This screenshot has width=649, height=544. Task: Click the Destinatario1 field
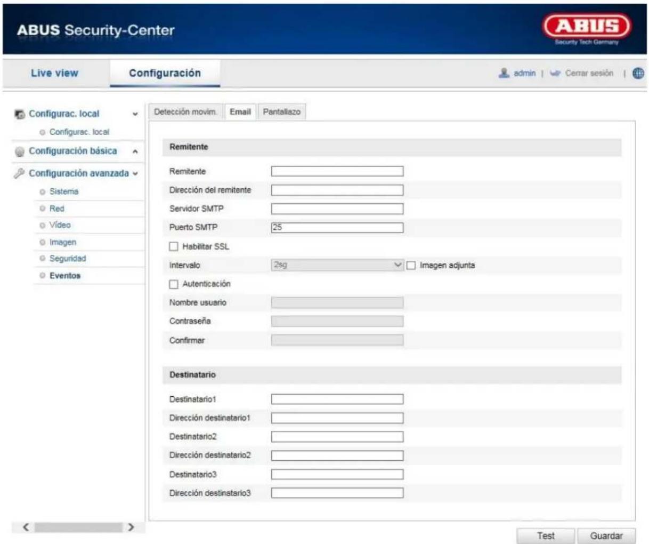pyautogui.click(x=337, y=399)
